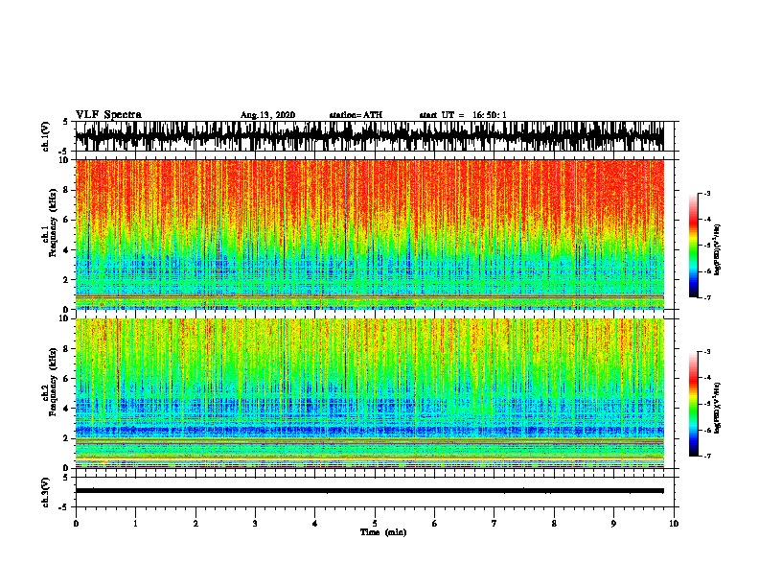Click the "ch.1(V)" axis label

(45, 136)
